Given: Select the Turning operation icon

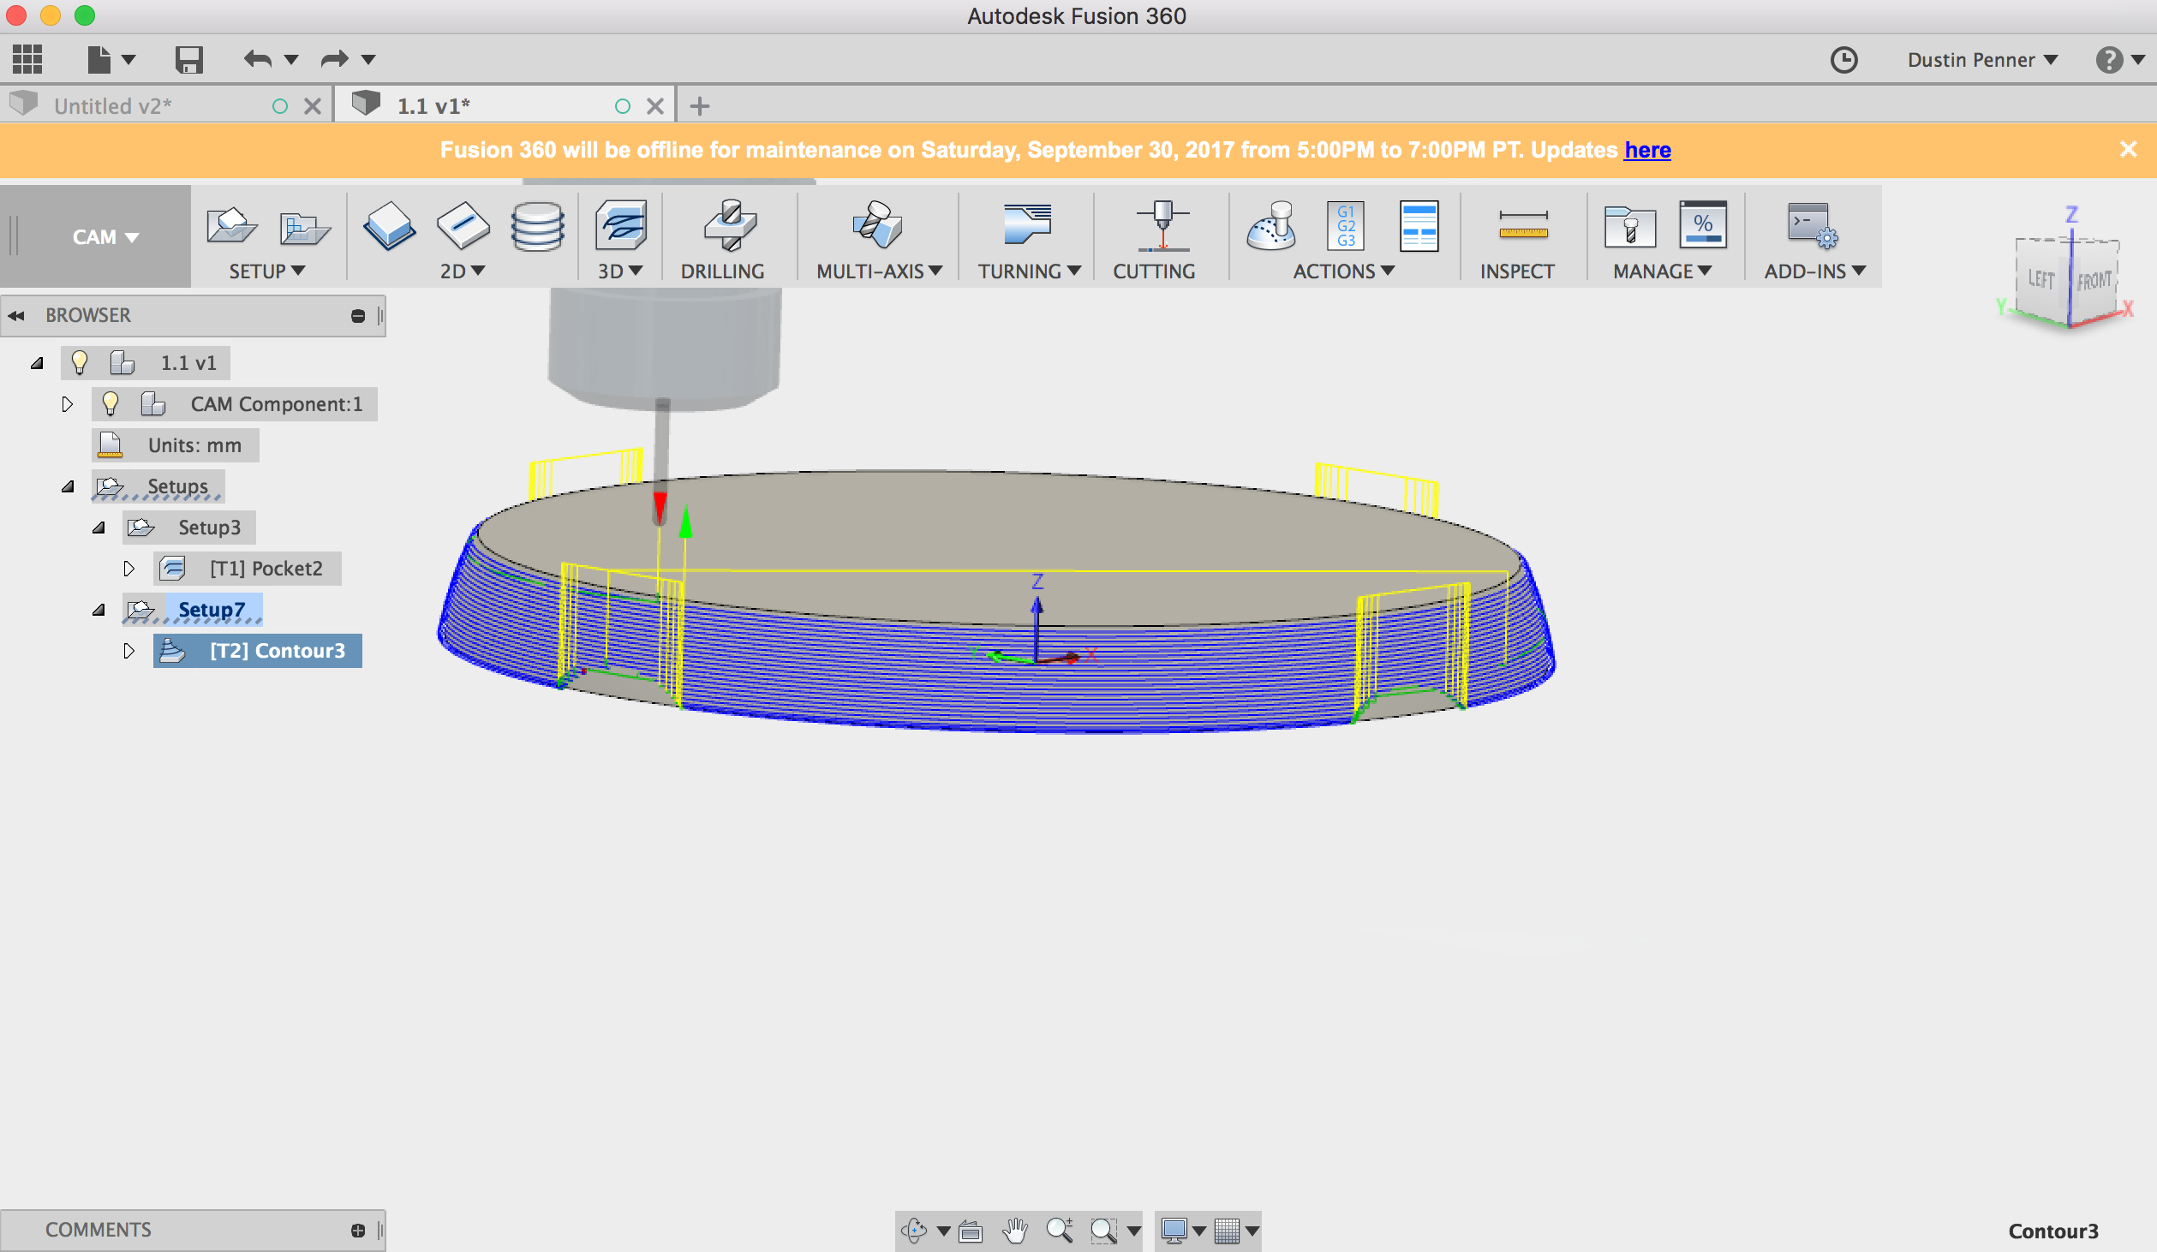Looking at the screenshot, I should click(x=1027, y=225).
